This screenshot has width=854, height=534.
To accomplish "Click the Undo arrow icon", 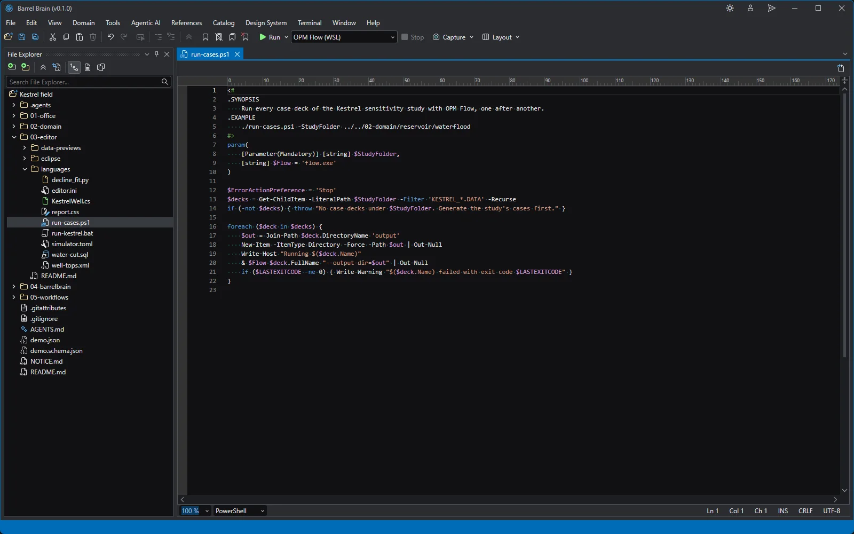I will pos(110,37).
